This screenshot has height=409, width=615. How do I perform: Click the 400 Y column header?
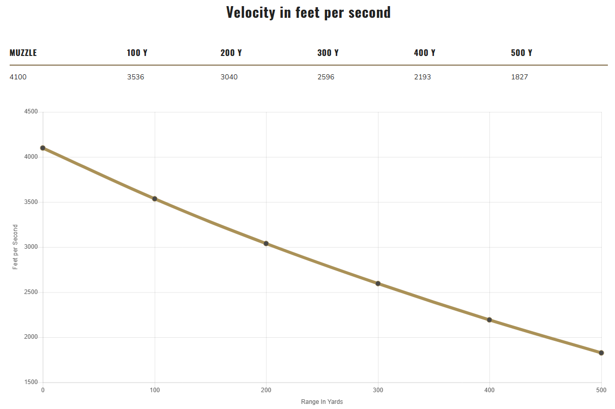pos(425,53)
